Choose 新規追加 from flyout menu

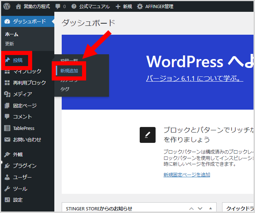(x=69, y=71)
